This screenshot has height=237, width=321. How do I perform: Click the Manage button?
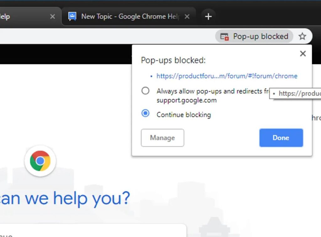pyautogui.click(x=163, y=138)
